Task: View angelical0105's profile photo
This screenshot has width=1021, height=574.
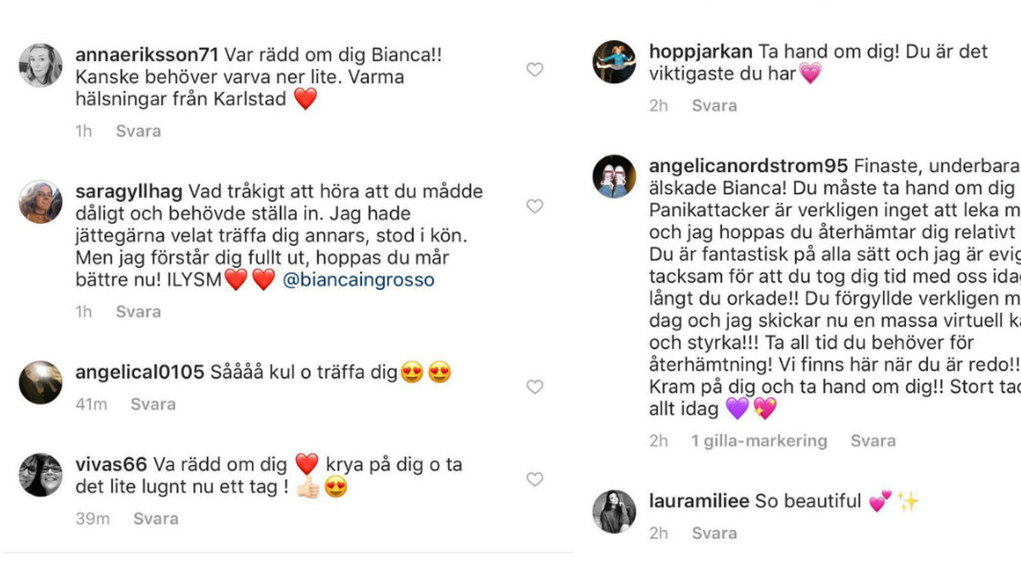Action: (x=40, y=383)
